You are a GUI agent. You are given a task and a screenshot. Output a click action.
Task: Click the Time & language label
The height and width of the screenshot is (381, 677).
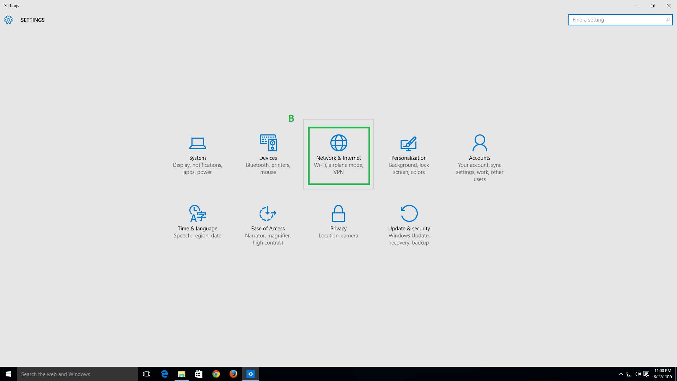197,229
